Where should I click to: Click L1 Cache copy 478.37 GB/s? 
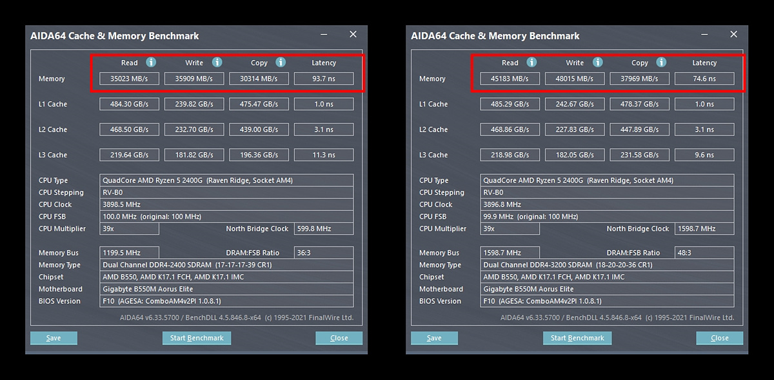click(x=639, y=104)
